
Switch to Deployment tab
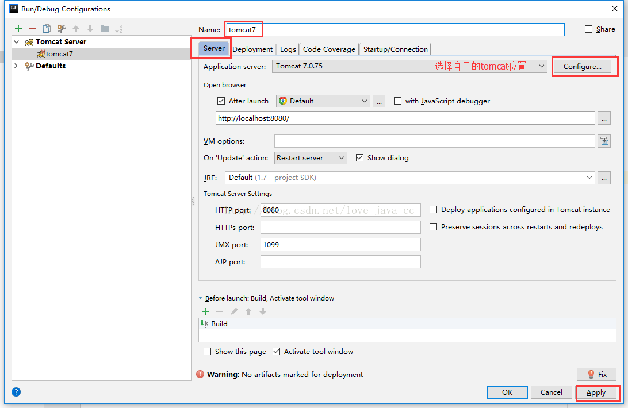[252, 49]
